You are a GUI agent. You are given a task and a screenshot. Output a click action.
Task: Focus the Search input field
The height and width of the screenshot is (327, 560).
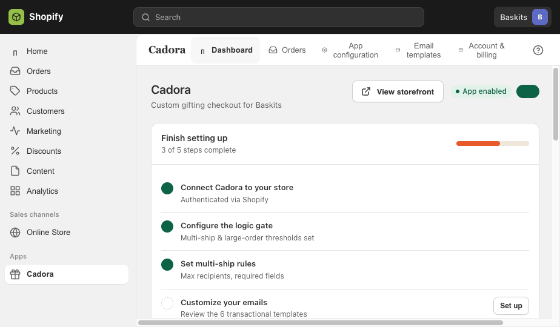point(279,17)
